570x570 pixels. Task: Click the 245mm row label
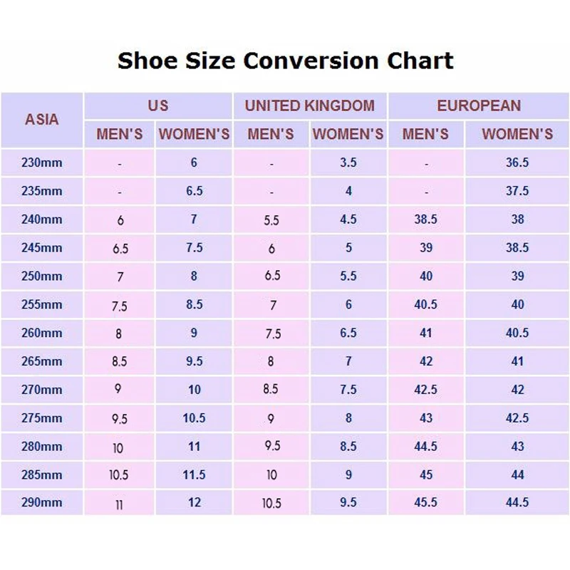tap(42, 248)
